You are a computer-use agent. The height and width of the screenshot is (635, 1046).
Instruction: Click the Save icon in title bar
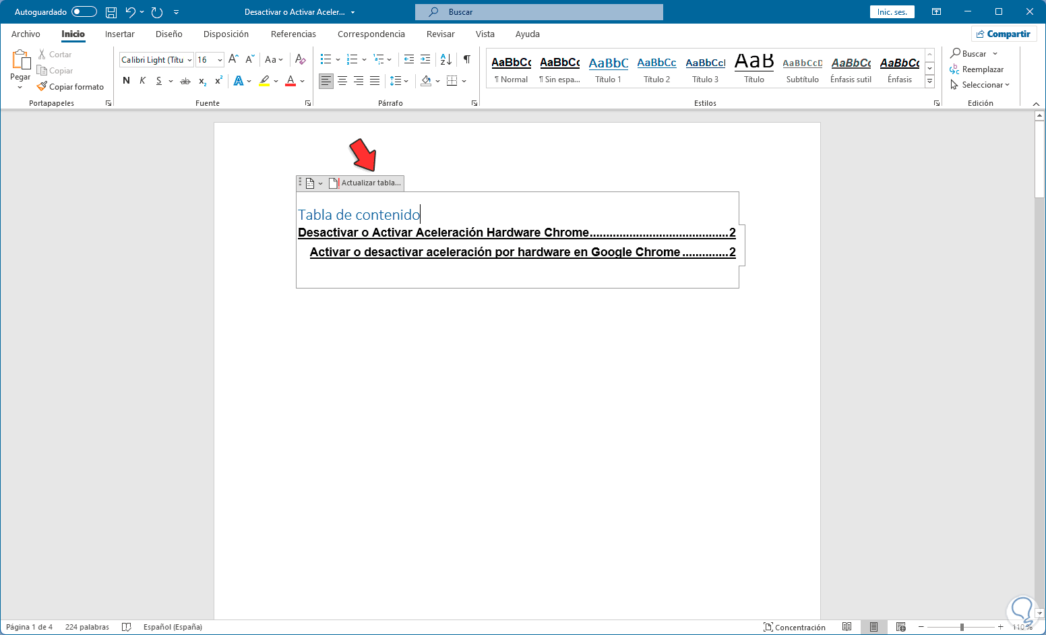tap(111, 12)
